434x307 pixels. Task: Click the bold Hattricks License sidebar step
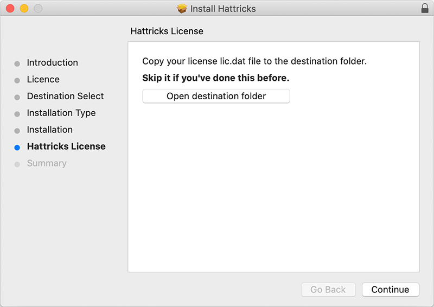(x=66, y=147)
